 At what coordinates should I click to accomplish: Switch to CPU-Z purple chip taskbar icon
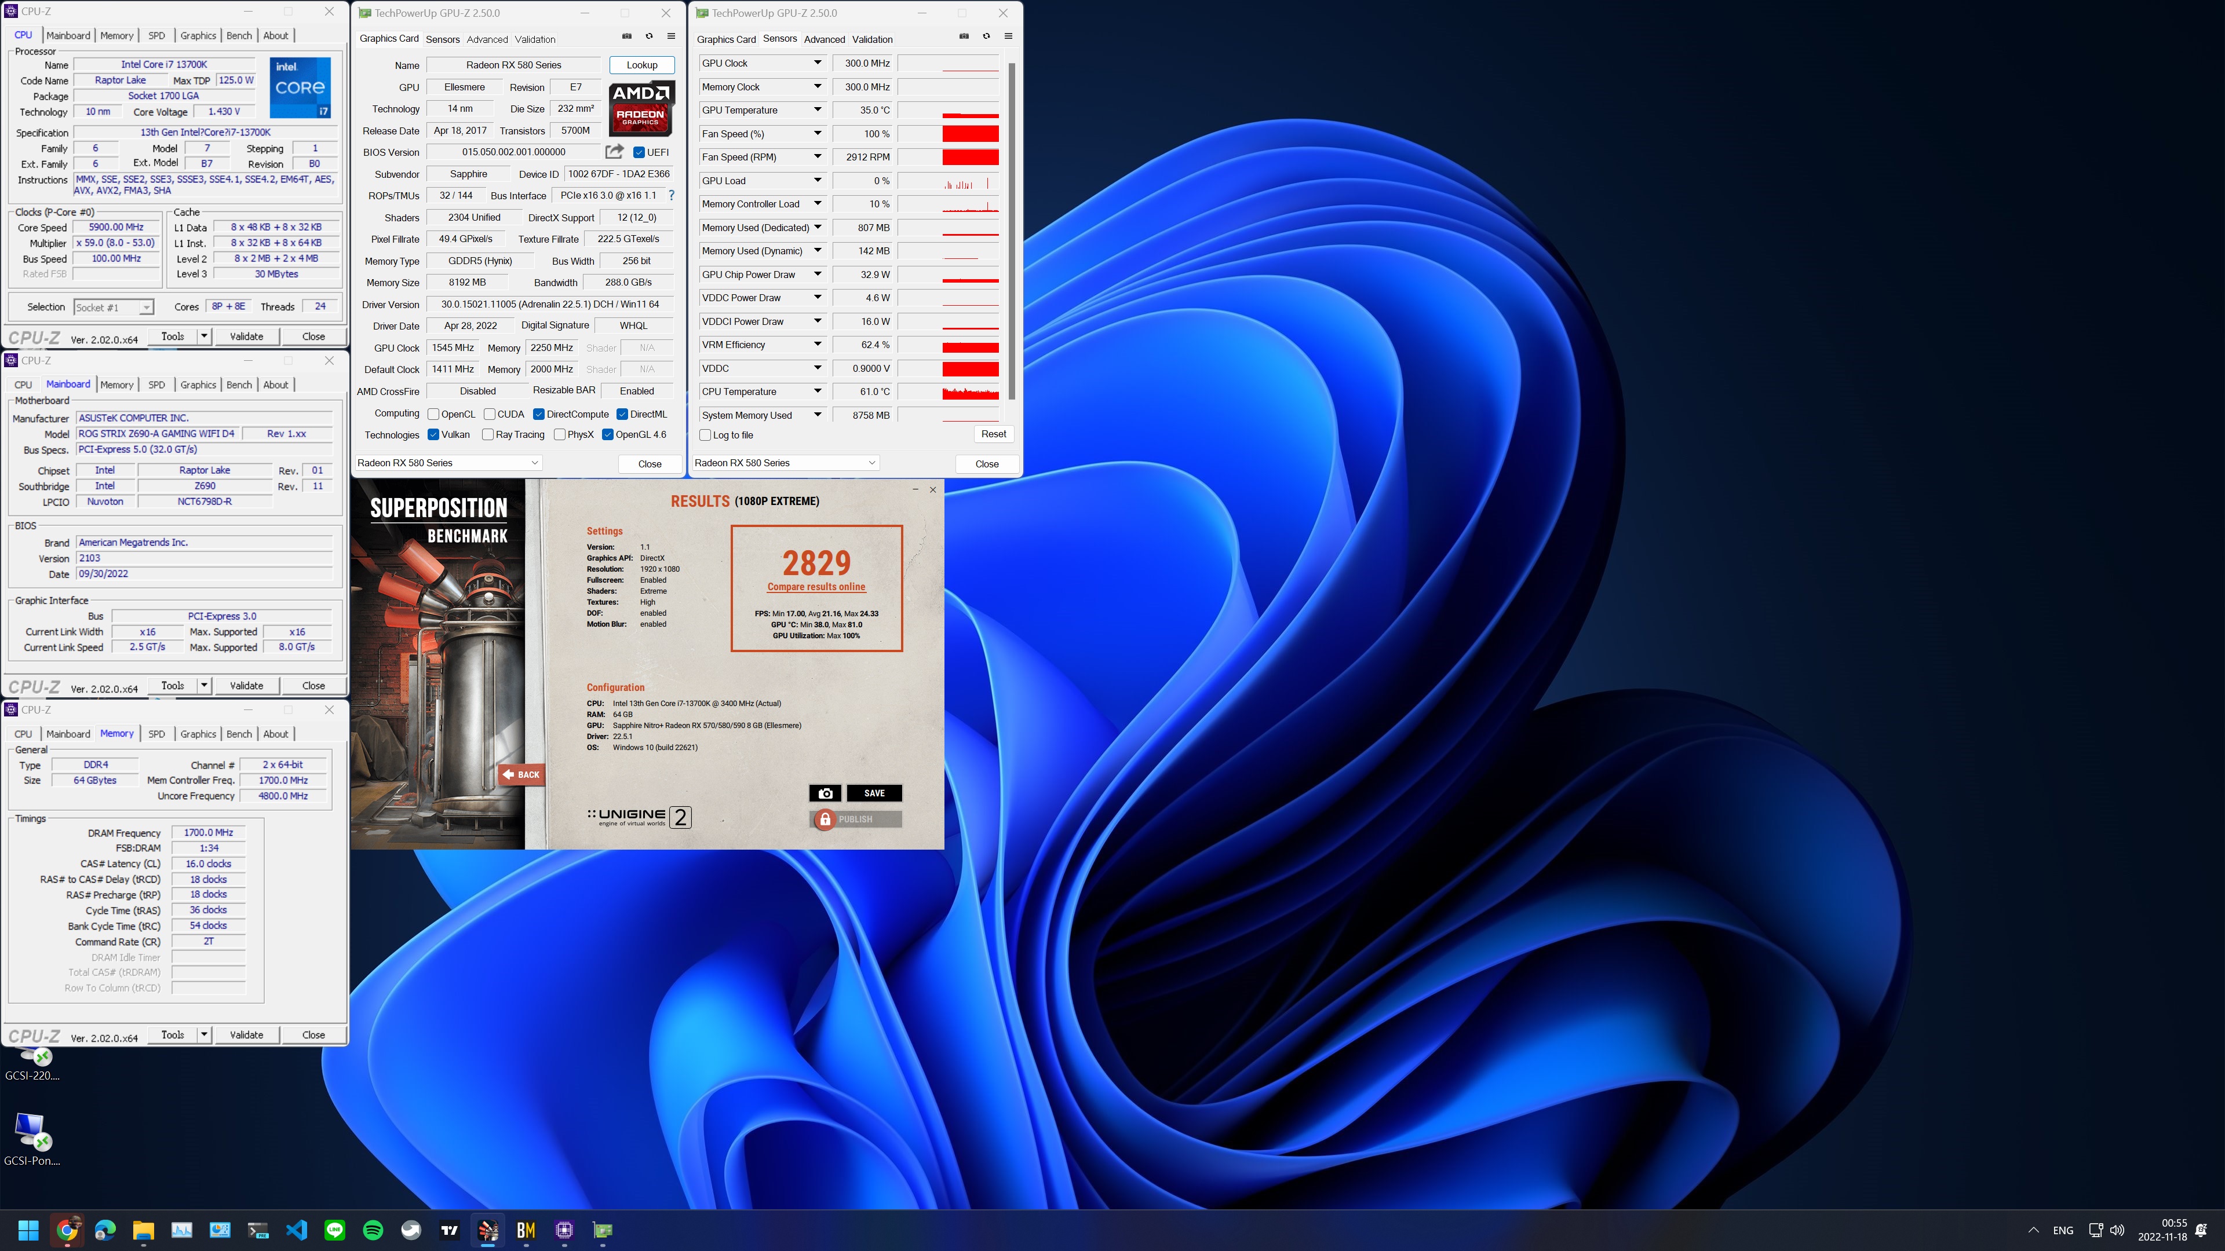click(564, 1230)
